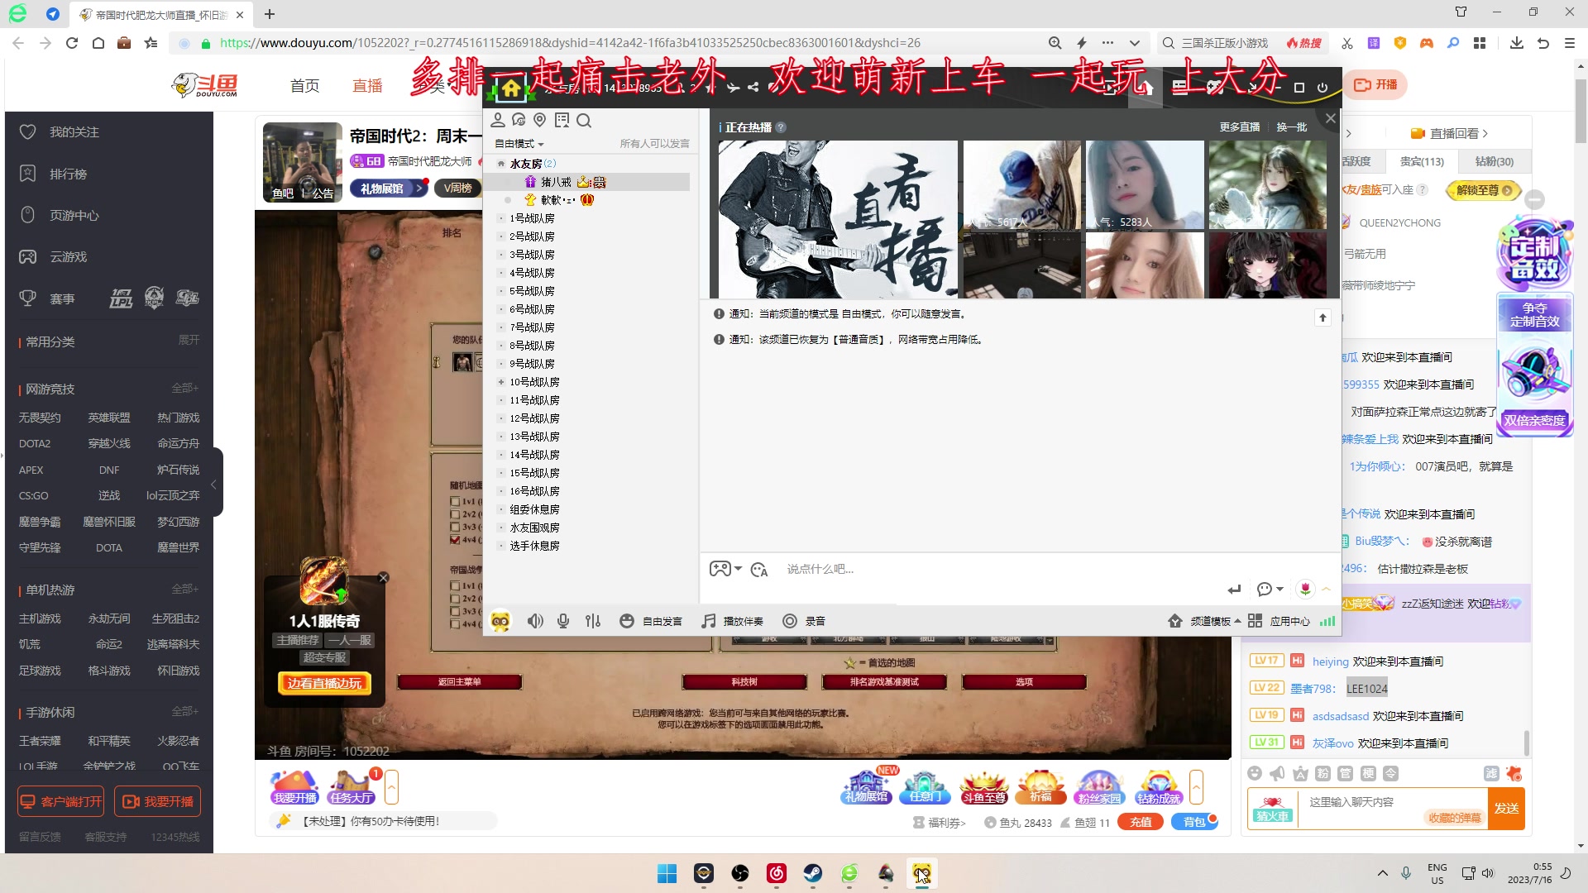Viewport: 1588px width, 893px height.
Task: Toggle the microphone icon in YY
Action: 563,621
